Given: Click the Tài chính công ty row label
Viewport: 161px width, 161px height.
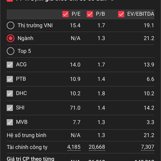Looking at the screenshot, I should (x=27, y=147).
